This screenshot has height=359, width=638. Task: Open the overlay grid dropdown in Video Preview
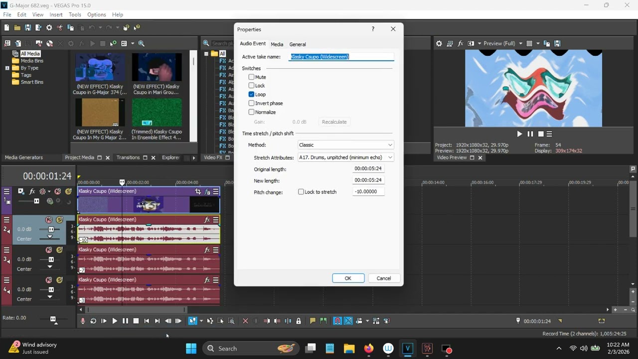538,43
